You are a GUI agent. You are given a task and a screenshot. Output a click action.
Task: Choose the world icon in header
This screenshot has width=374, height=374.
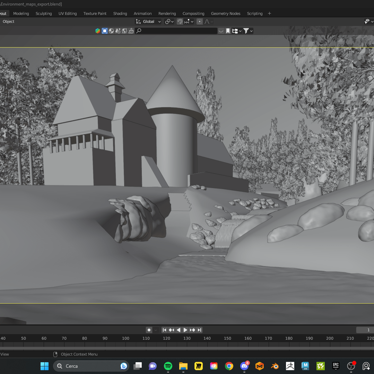click(124, 31)
